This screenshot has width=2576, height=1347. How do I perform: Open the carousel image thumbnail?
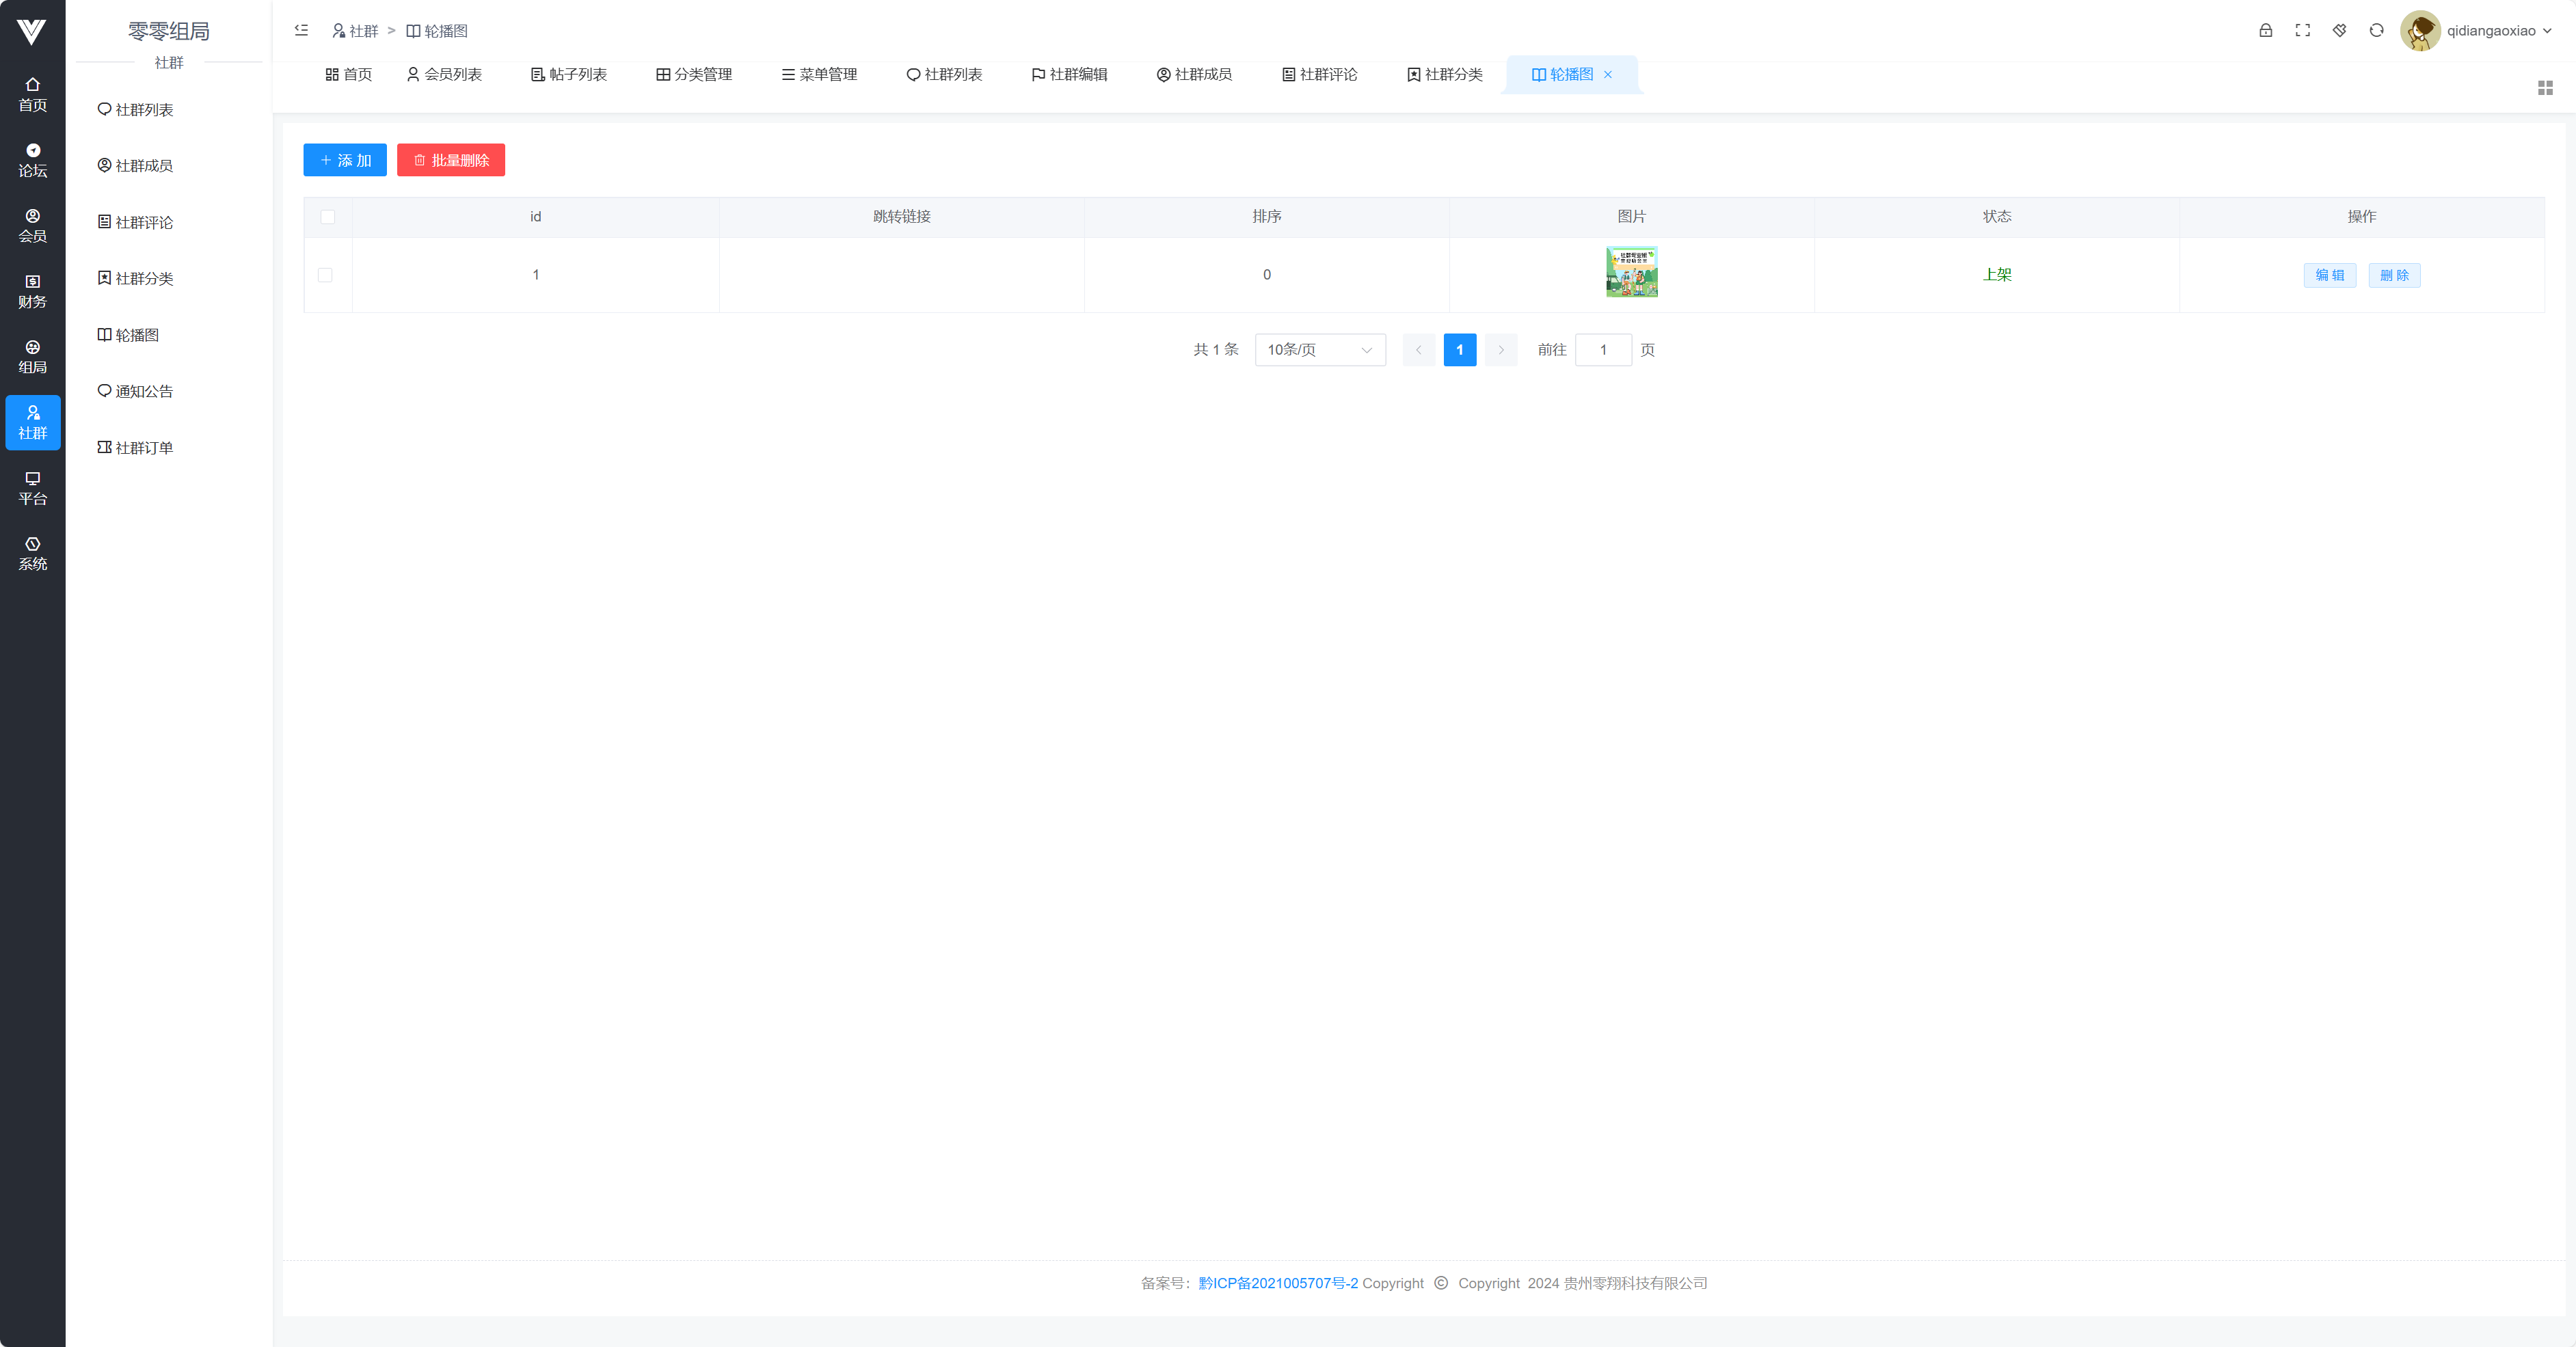[1631, 272]
